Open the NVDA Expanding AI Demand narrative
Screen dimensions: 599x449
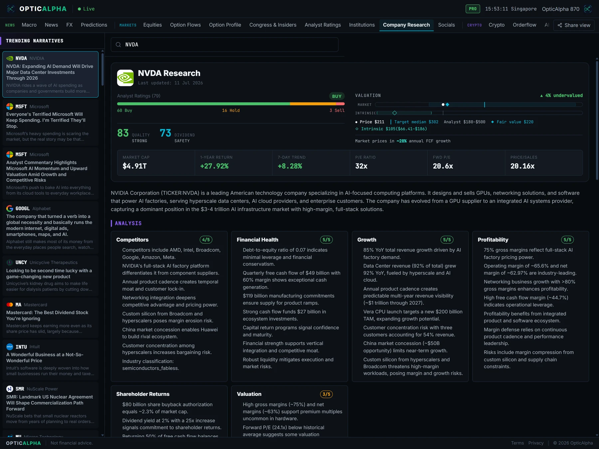pos(50,74)
